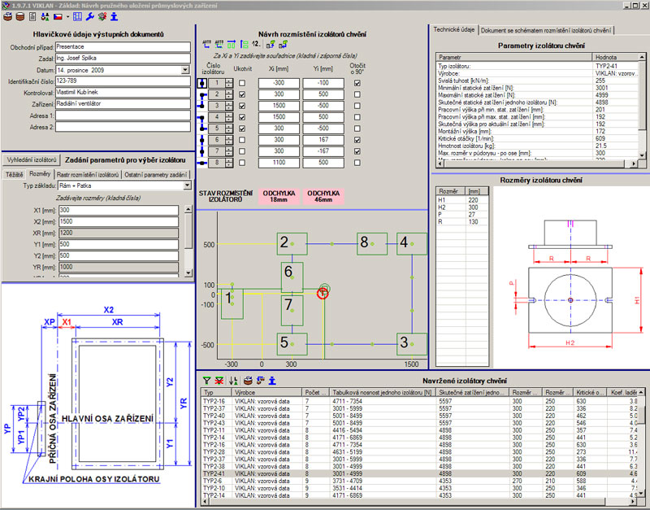
Task: Click the sort arrows icon above isolator table
Action: [232, 380]
